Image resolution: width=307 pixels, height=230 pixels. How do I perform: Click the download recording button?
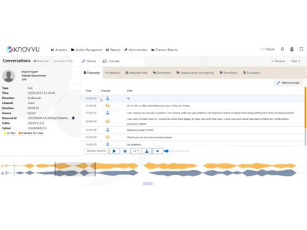(x=147, y=151)
